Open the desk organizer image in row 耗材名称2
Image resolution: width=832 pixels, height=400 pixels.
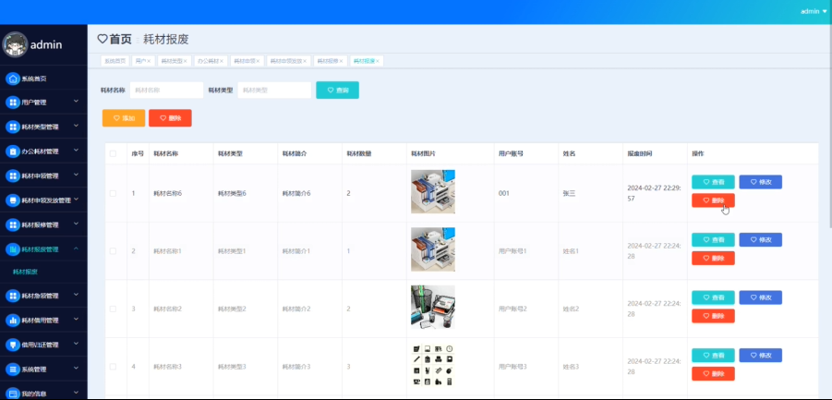pos(433,308)
